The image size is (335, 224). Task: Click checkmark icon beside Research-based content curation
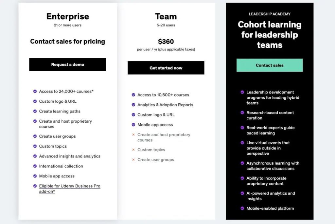[242, 112]
